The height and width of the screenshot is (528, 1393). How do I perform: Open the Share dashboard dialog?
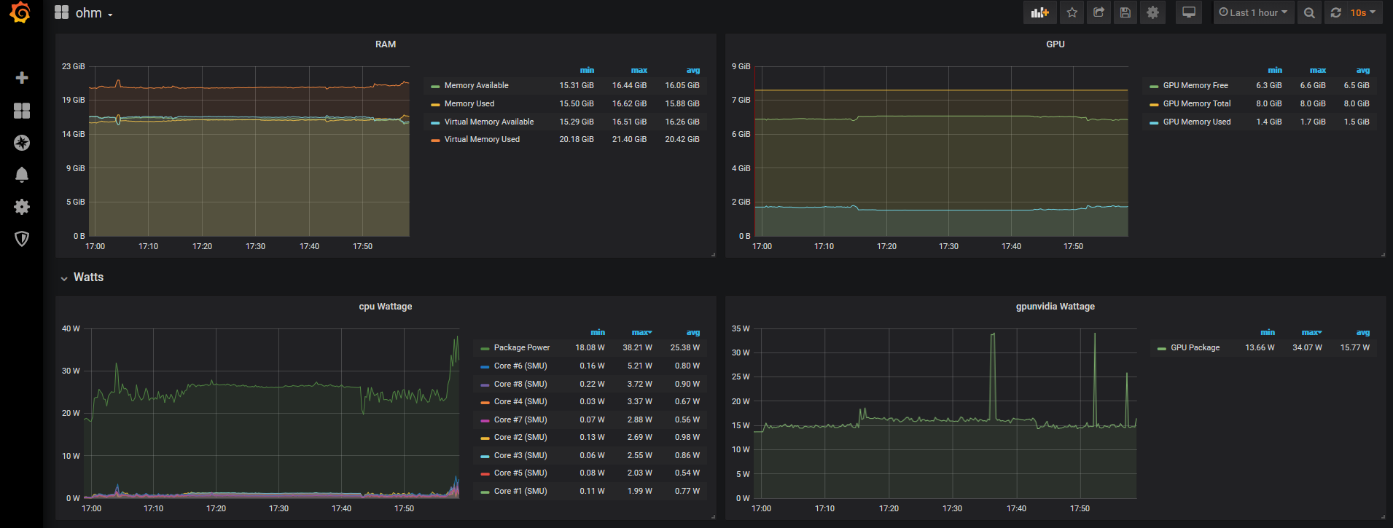(x=1099, y=12)
